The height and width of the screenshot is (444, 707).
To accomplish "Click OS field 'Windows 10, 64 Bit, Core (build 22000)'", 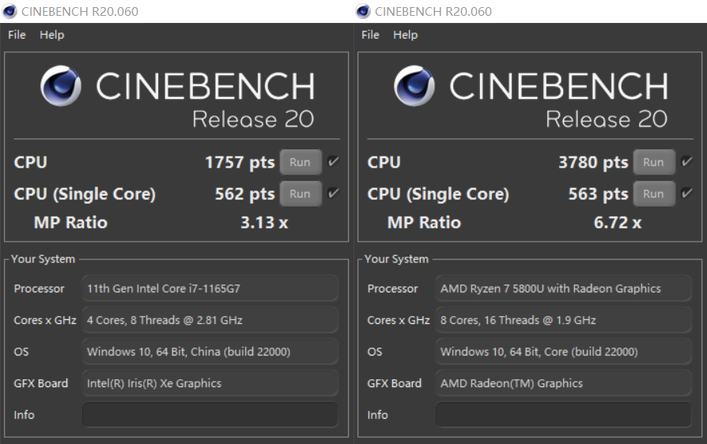I will tap(563, 352).
